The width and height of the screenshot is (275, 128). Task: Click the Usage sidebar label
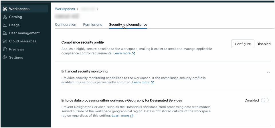click(x=14, y=25)
